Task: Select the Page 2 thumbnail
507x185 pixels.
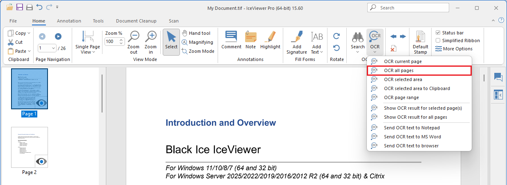Action: [30, 147]
